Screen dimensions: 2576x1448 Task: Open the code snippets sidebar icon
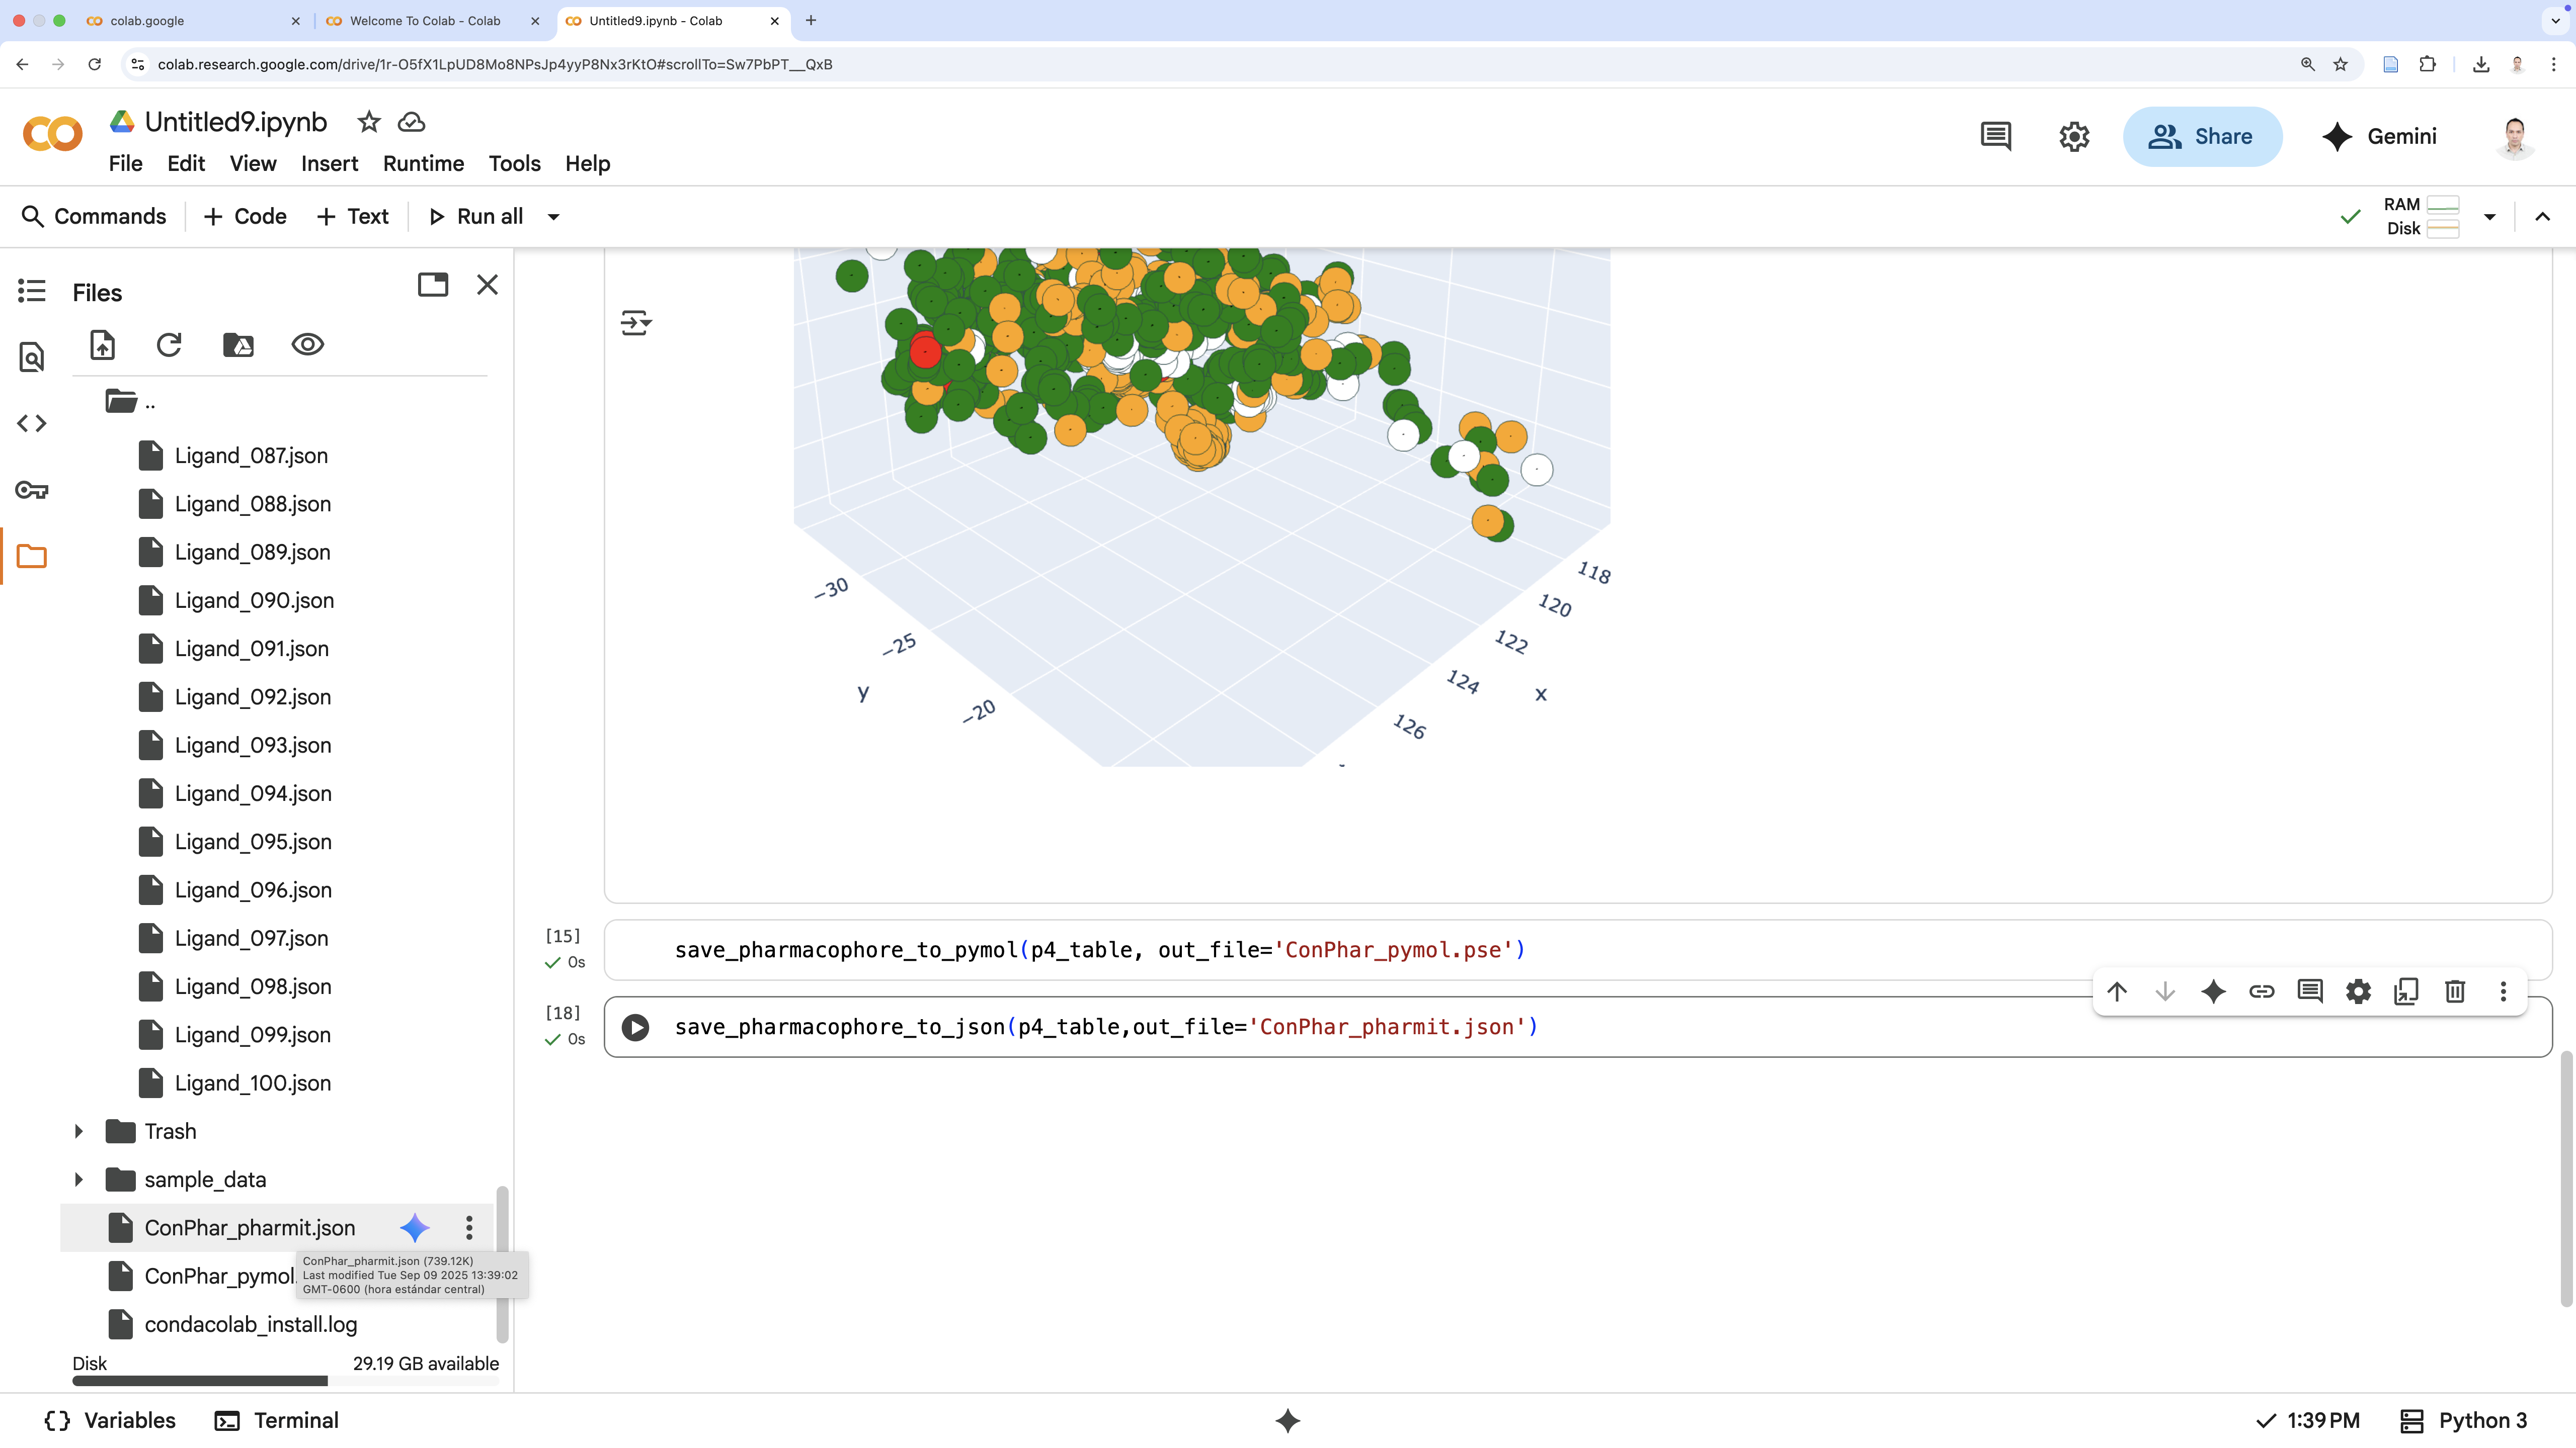click(x=32, y=424)
